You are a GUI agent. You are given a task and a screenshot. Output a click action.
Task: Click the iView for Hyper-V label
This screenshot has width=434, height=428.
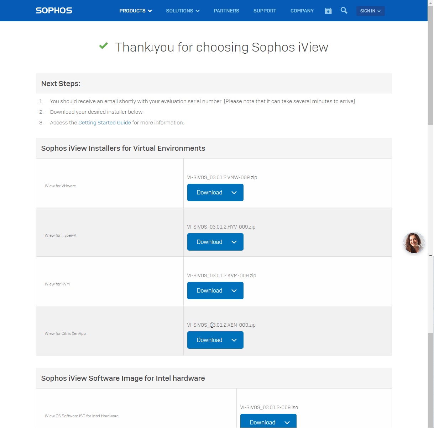pyautogui.click(x=61, y=235)
